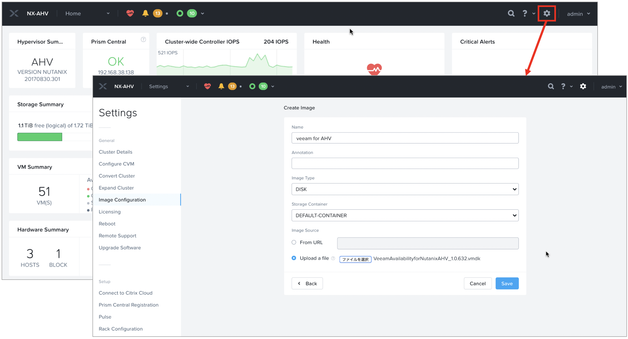Click the health heart icon in Settings header
The width and height of the screenshot is (628, 339).
click(x=207, y=86)
